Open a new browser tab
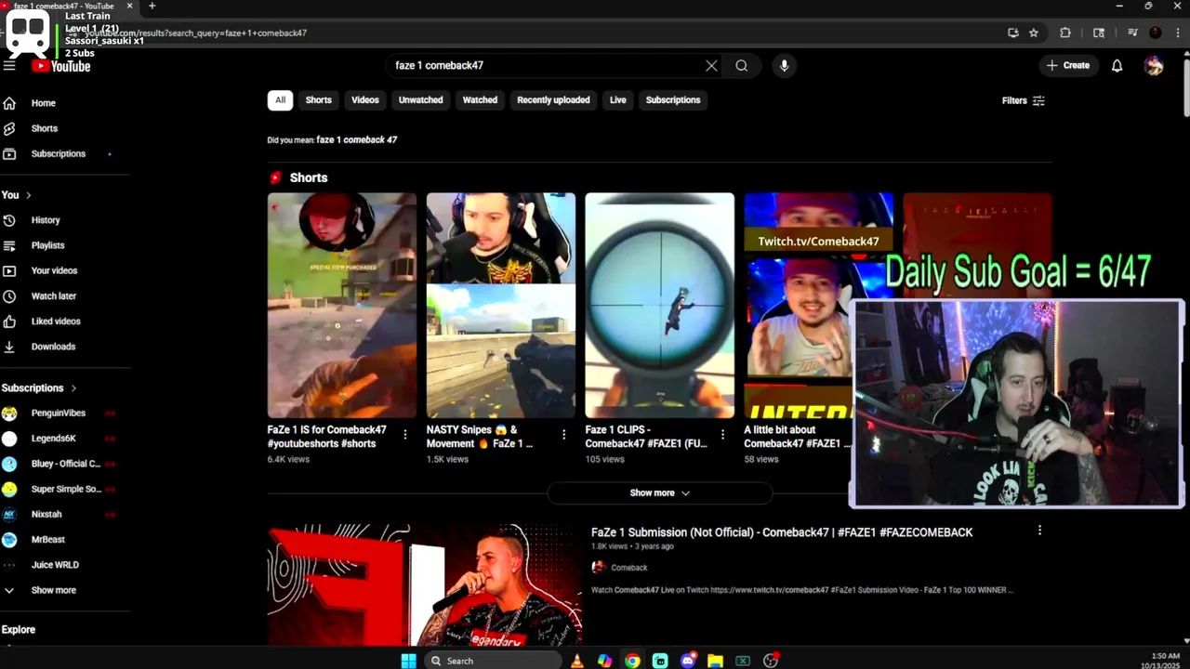This screenshot has height=669, width=1190. click(152, 6)
